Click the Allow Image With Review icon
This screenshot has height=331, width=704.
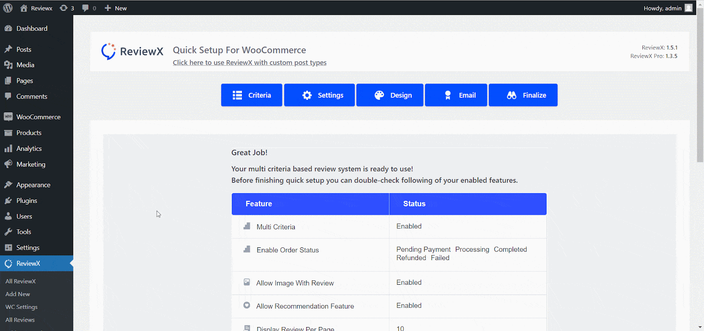coord(247,282)
